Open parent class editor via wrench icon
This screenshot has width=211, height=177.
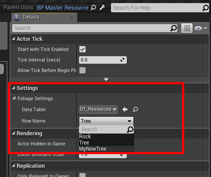click(x=102, y=7)
